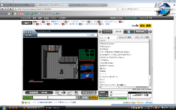Image resolution: width=176 pixels, height=110 pixels.
Task: Click the question icon beside 野菜ギアソリッド tag
Action: click(x=66, y=22)
